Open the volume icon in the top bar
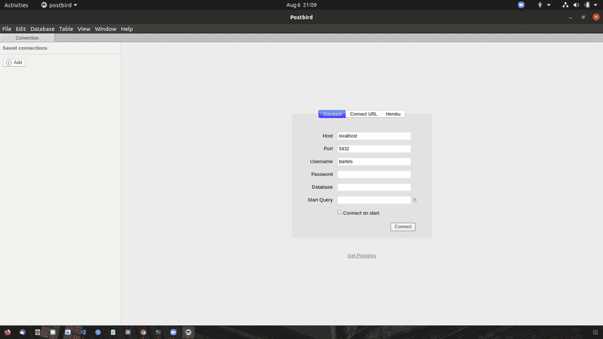The height and width of the screenshot is (339, 603). tap(576, 5)
